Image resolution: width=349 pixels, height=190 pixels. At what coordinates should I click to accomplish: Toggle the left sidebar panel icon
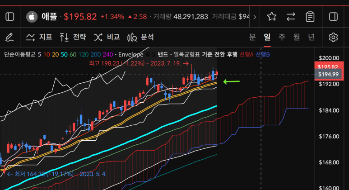click(10, 17)
